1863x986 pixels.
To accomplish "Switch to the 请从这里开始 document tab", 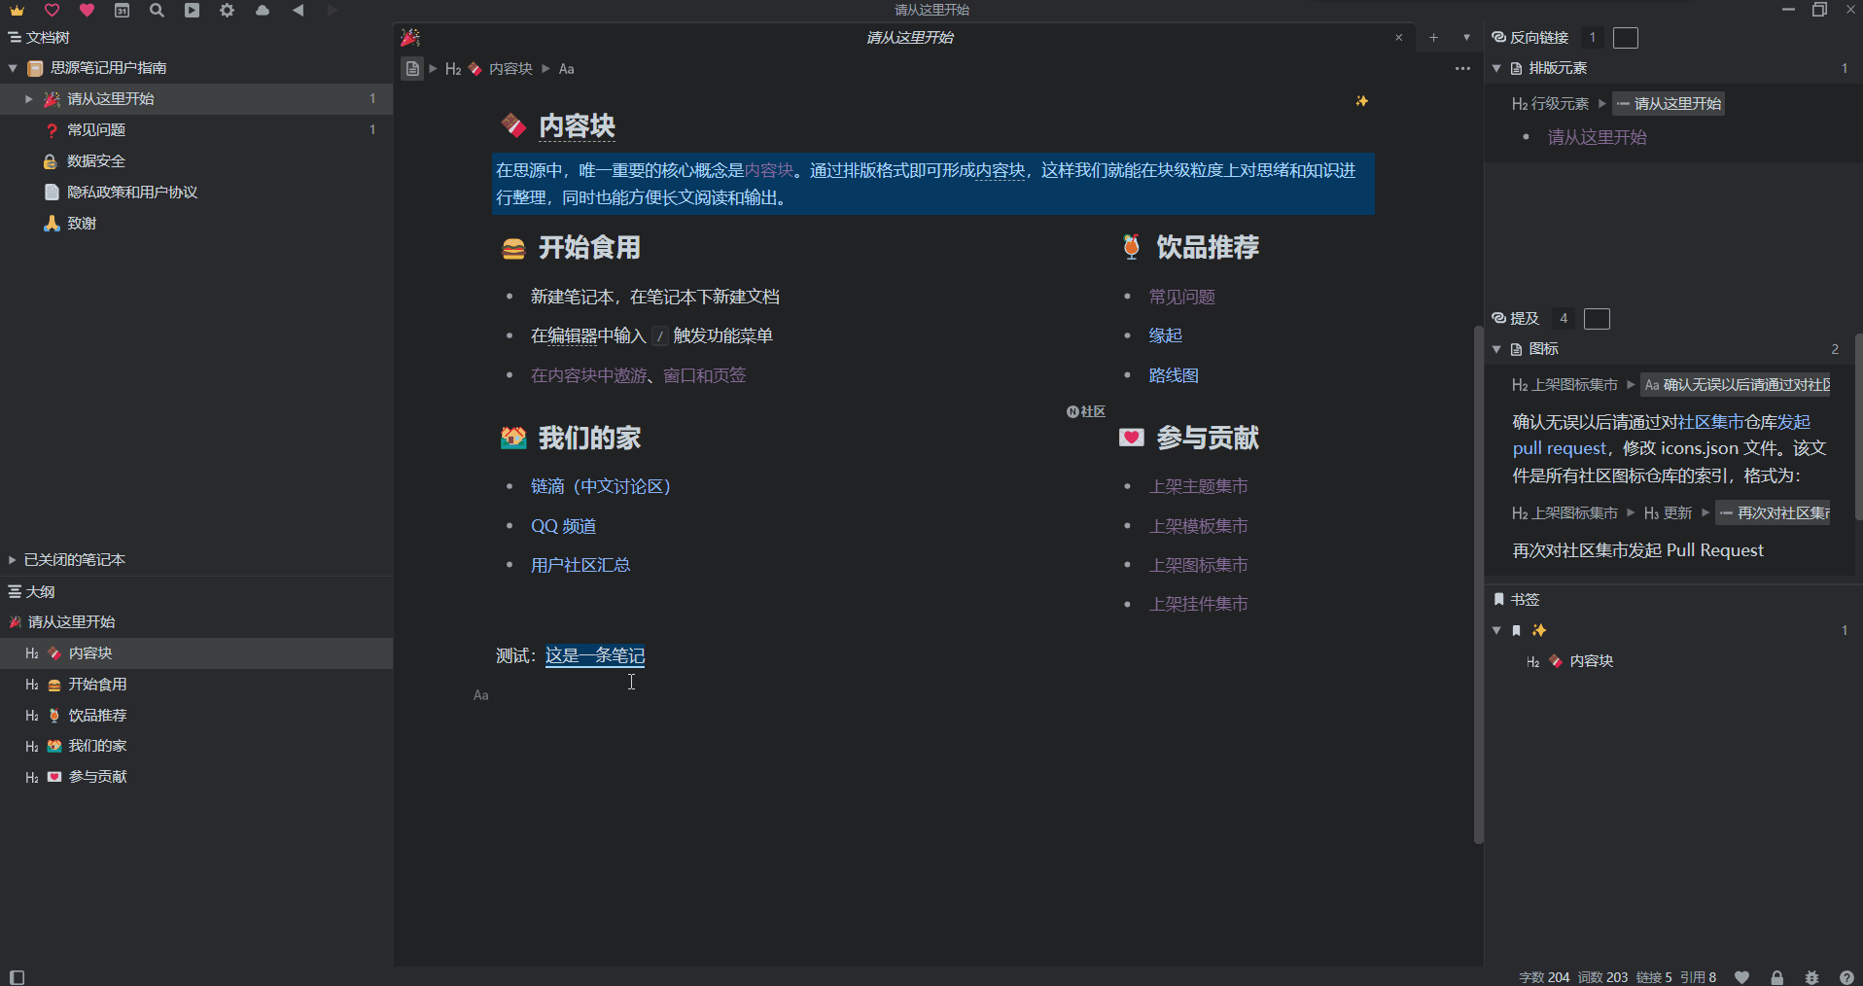I will click(908, 37).
